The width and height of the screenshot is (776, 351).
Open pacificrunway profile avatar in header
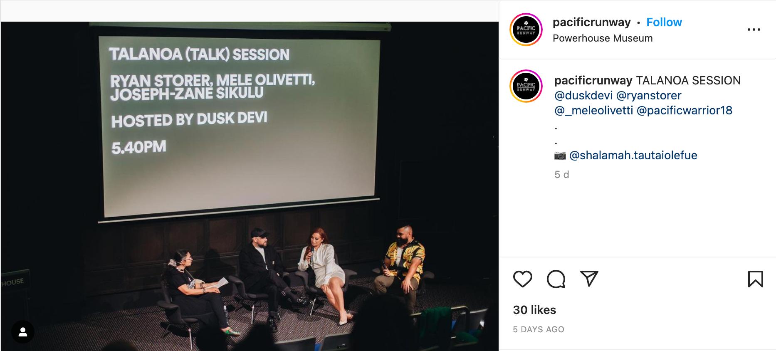(526, 30)
